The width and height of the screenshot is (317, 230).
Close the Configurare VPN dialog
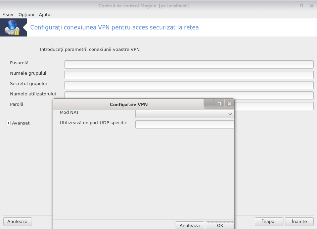(229, 104)
